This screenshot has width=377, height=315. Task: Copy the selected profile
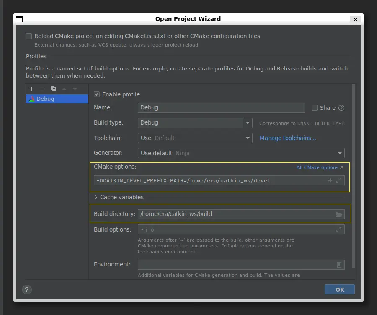tap(53, 89)
